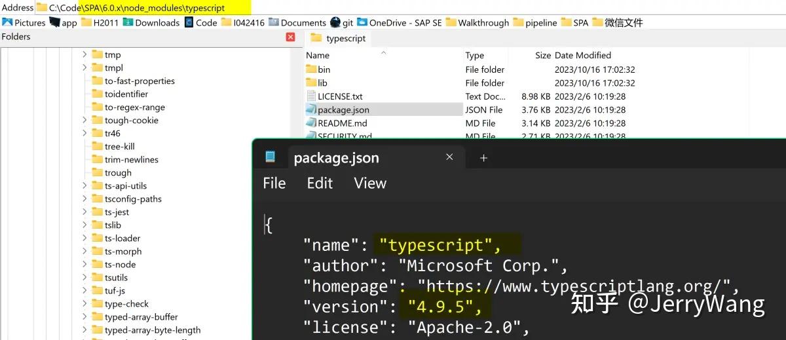786x340 pixels.
Task: Open the SPA bookmark
Action: pos(574,22)
